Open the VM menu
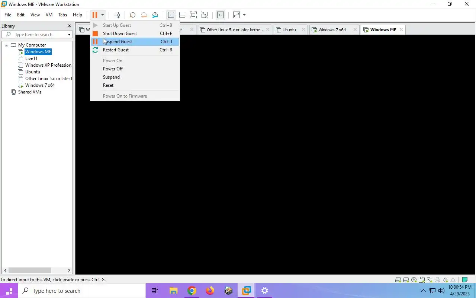This screenshot has height=298, width=476. tap(49, 15)
